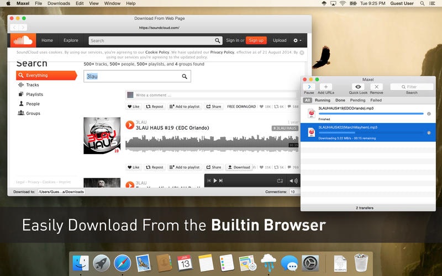Select Pending tab in Maxel
Screen dimensions: 442x276
[x=357, y=100]
